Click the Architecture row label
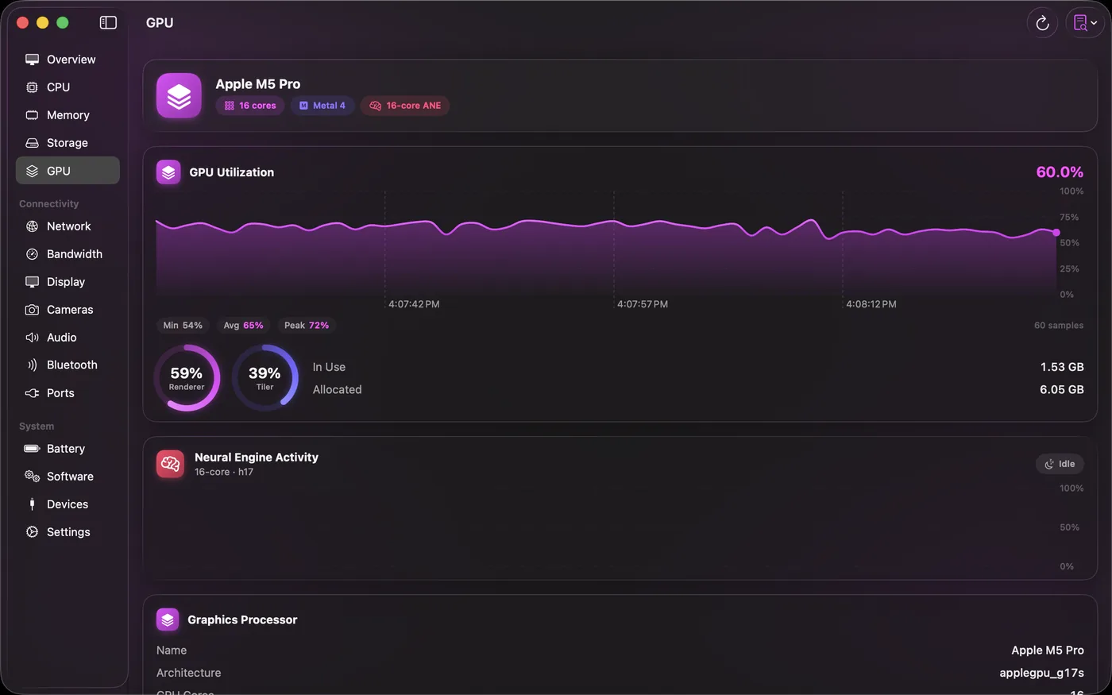1112x695 pixels. pos(189,673)
